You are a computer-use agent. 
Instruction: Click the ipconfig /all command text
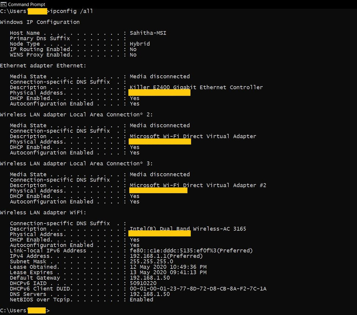tap(71, 11)
